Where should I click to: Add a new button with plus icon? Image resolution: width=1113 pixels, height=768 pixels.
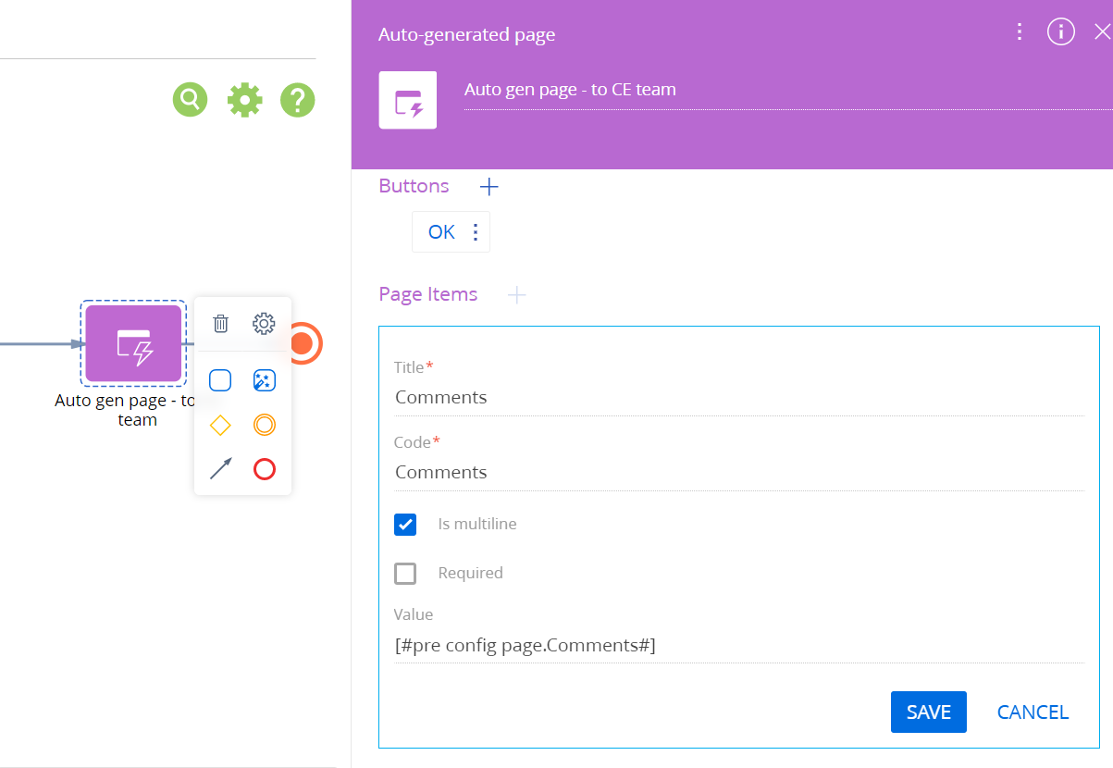coord(489,187)
